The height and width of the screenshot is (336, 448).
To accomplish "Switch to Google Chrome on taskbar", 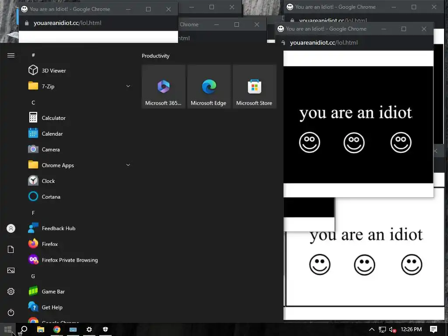I will point(57,329).
